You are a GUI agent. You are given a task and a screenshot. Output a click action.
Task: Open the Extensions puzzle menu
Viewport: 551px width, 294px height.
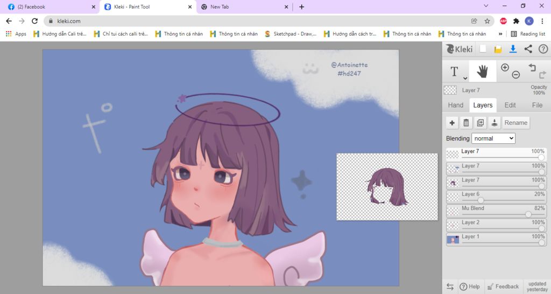point(516,21)
